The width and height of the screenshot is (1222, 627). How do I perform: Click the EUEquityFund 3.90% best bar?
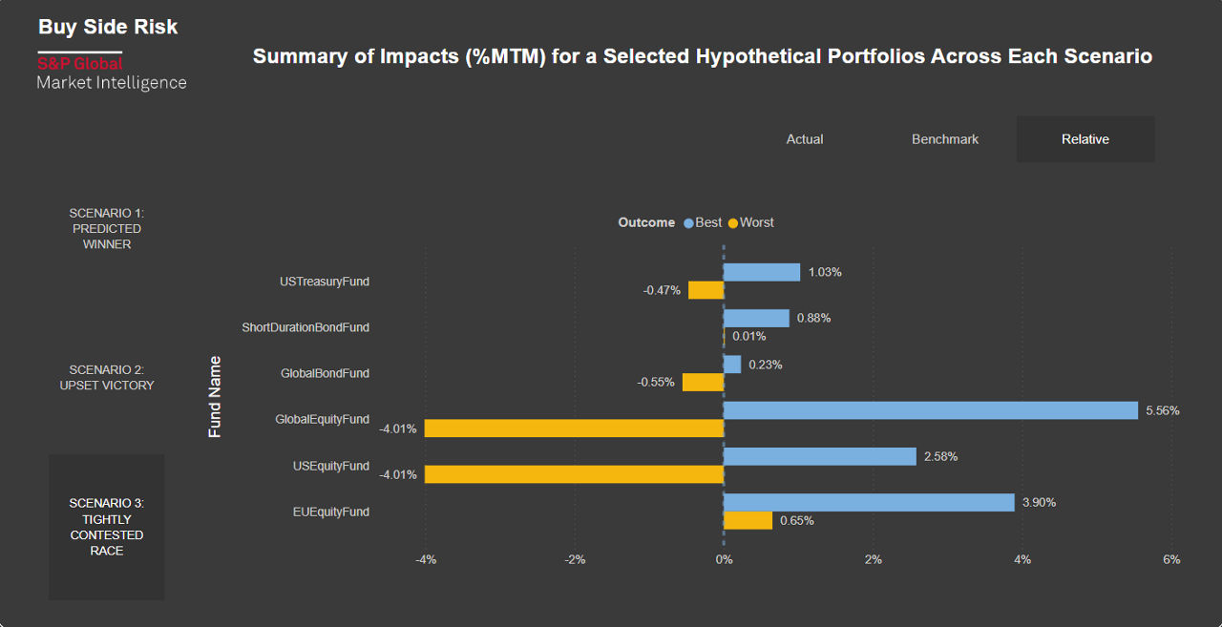point(869,502)
